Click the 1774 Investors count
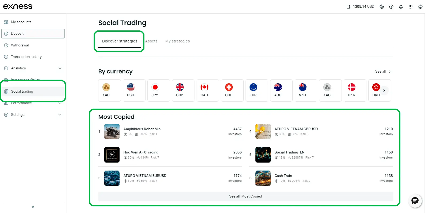This screenshot has height=213, width=425. pyautogui.click(x=235, y=178)
